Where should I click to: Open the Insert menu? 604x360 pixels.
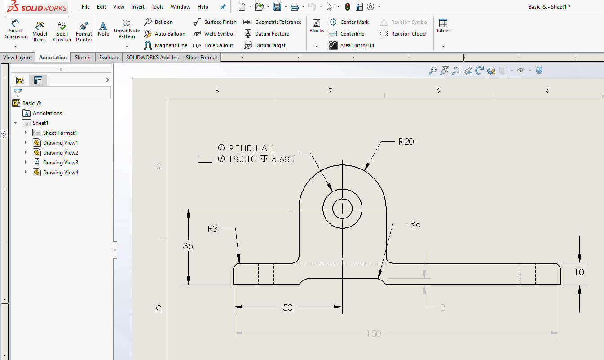pyautogui.click(x=138, y=6)
